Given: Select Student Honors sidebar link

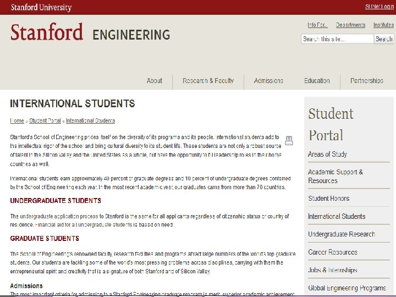Looking at the screenshot, I should click(x=328, y=199).
